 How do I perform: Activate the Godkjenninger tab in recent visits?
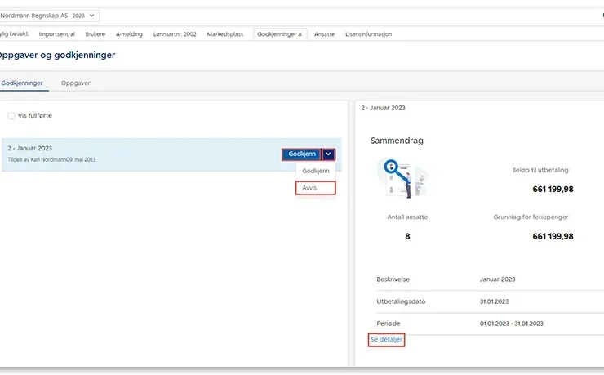[x=275, y=34]
